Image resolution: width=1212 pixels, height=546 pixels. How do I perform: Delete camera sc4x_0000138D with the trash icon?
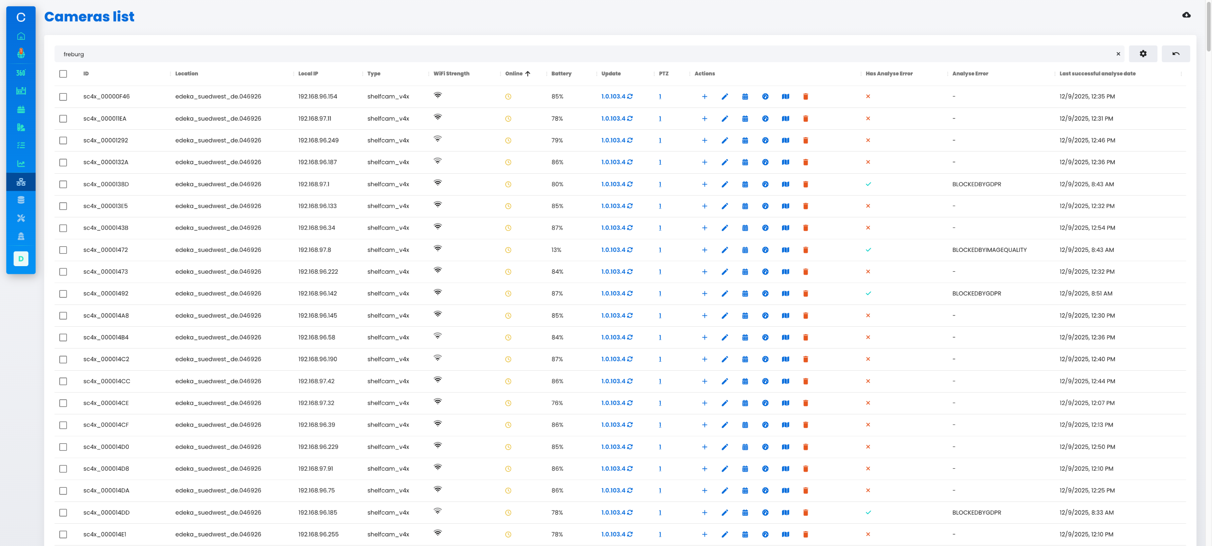pyautogui.click(x=805, y=184)
